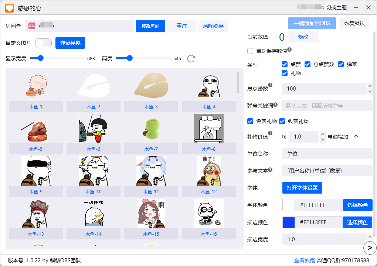
Task: Click the 弹幕关键词 input field
Action: pos(327,106)
